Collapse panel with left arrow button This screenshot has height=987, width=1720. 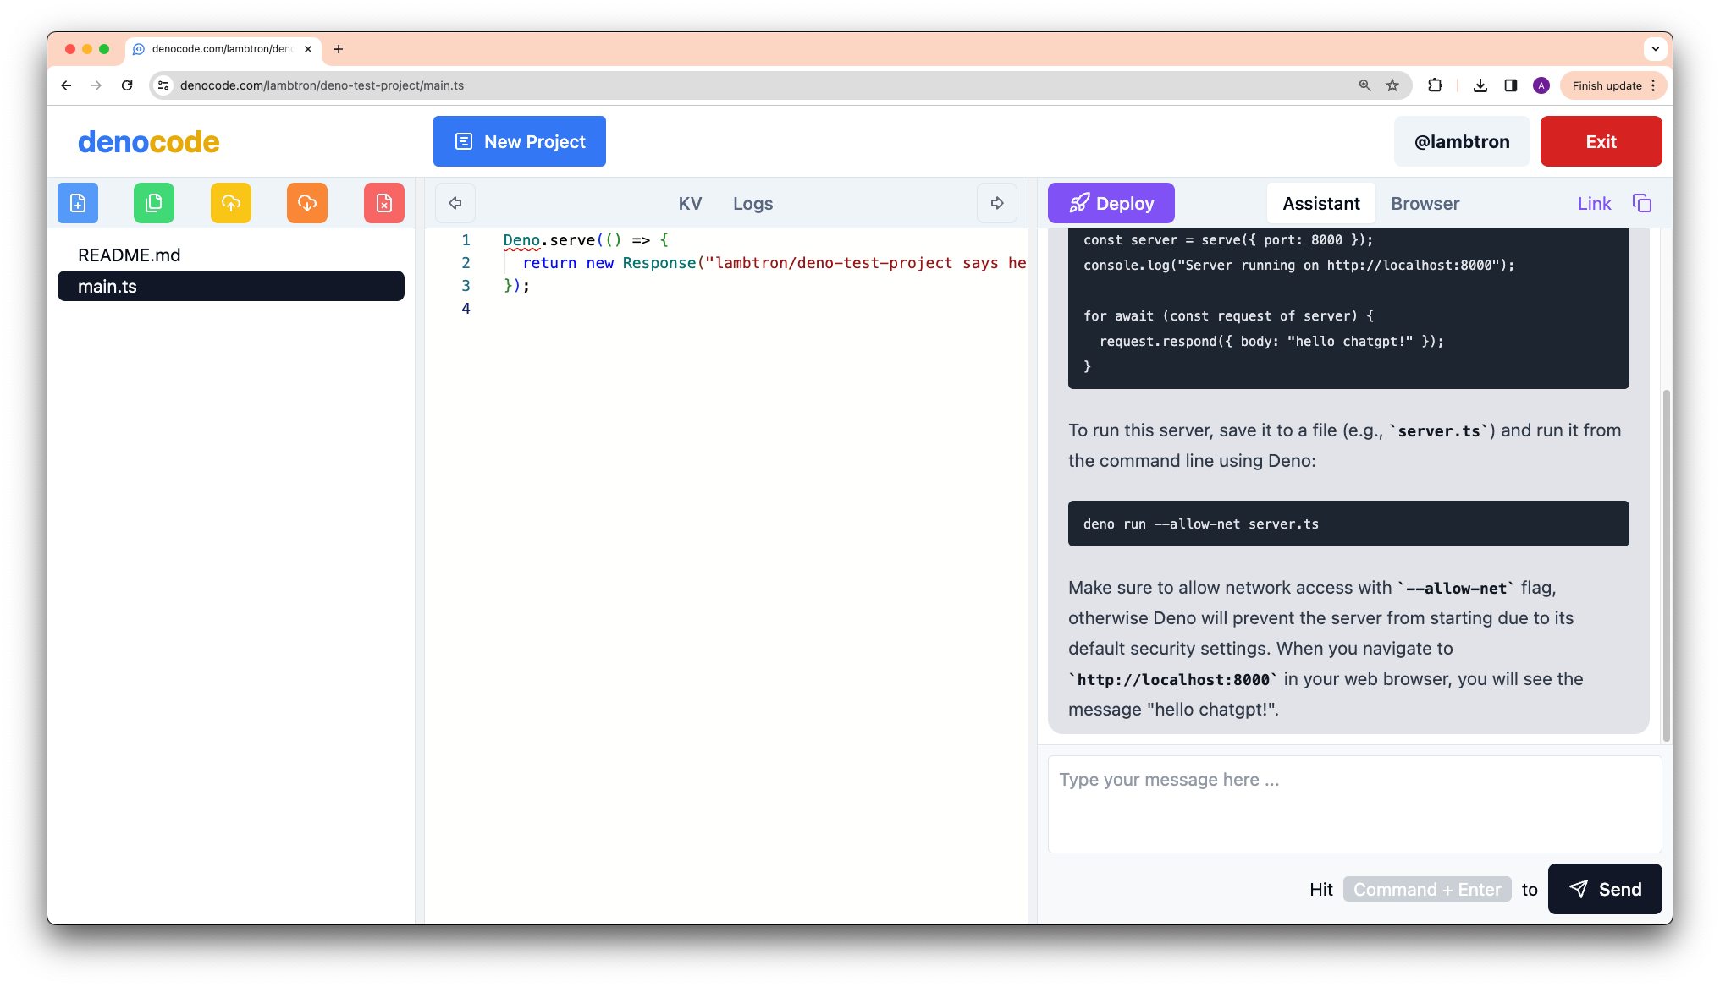point(455,203)
